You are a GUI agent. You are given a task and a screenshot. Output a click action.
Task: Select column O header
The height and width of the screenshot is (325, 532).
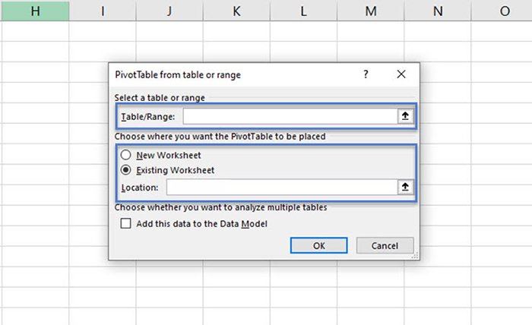pos(504,11)
